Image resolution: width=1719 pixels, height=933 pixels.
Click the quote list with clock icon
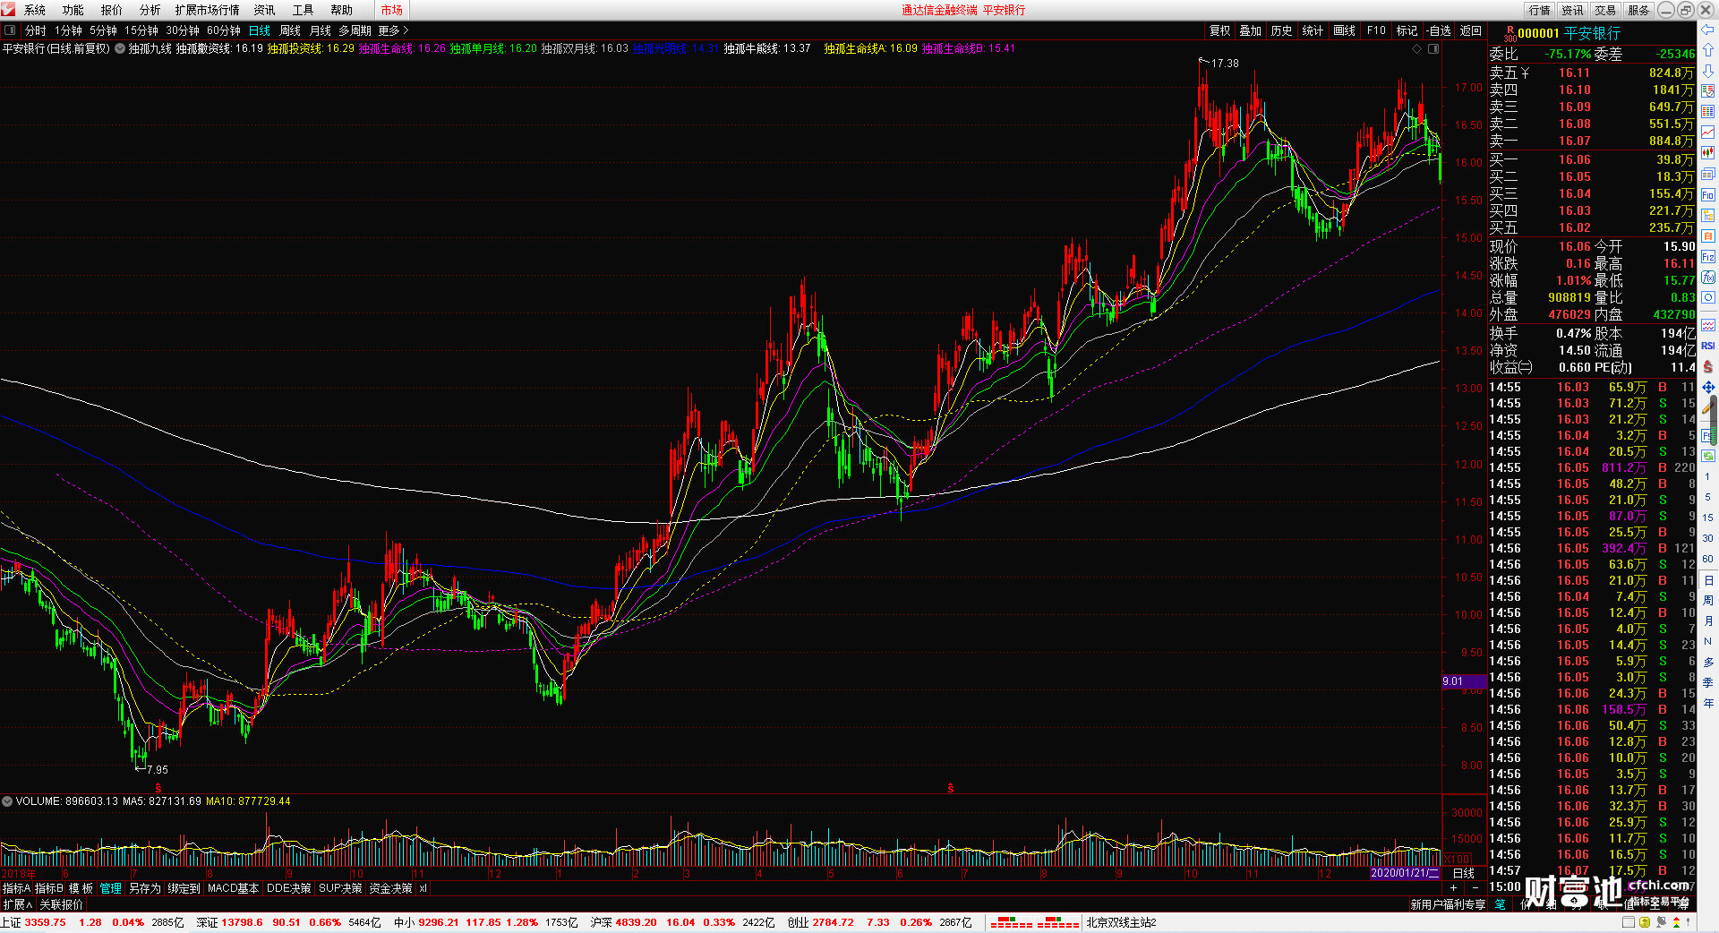tap(1708, 91)
